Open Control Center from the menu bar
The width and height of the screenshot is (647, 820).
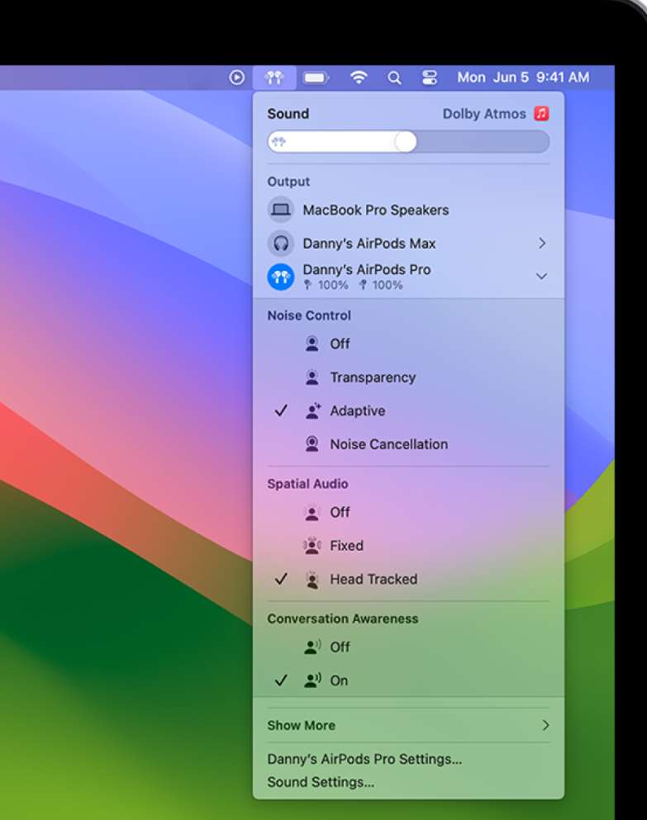430,78
